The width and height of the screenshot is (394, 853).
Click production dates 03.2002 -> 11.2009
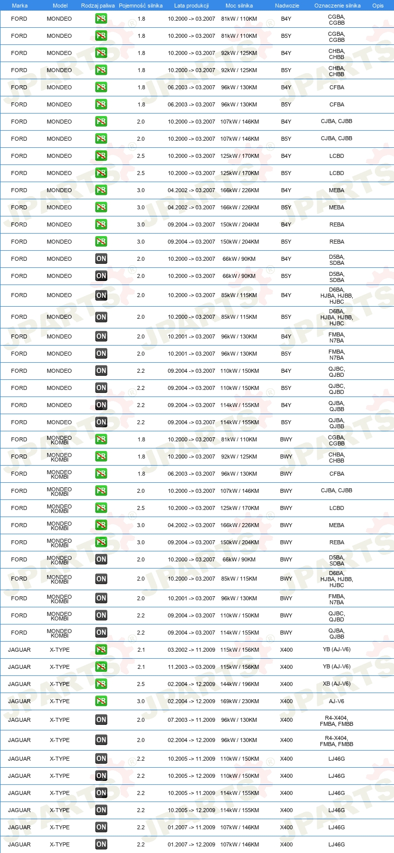tap(191, 650)
